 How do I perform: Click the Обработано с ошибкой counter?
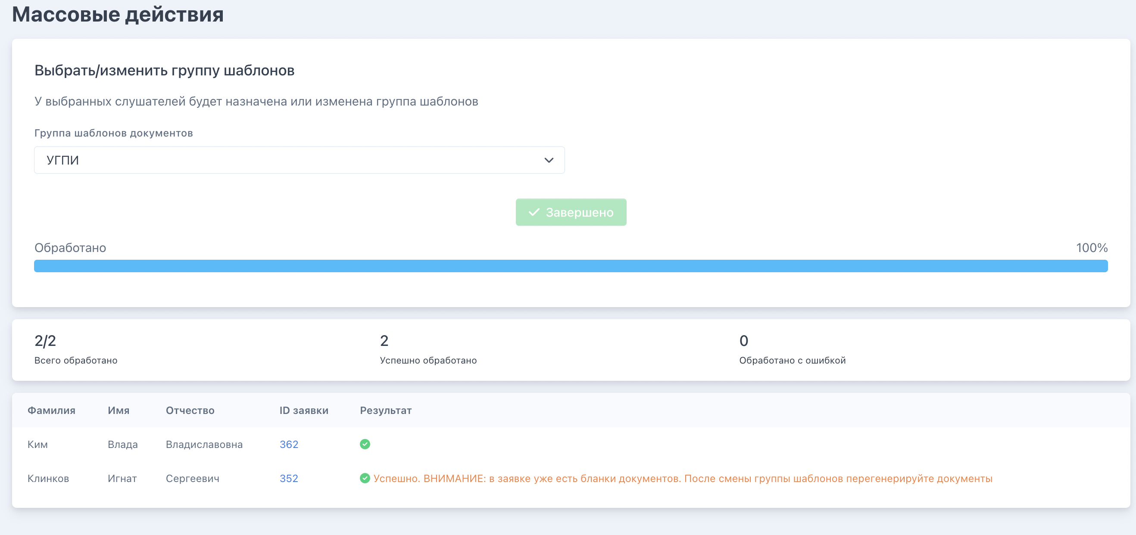click(792, 349)
